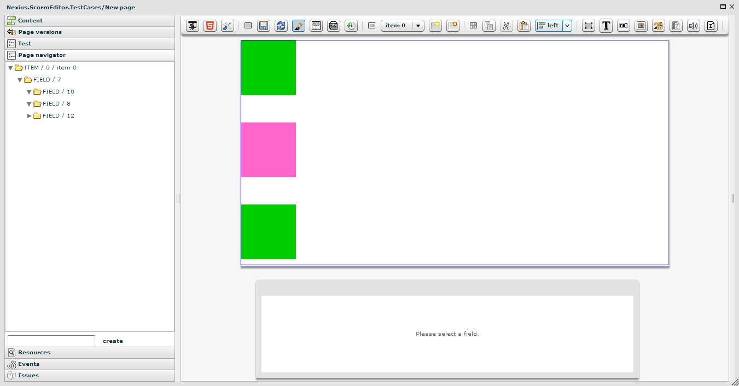The image size is (739, 386).
Task: Click the scissors cut icon
Action: [507, 26]
